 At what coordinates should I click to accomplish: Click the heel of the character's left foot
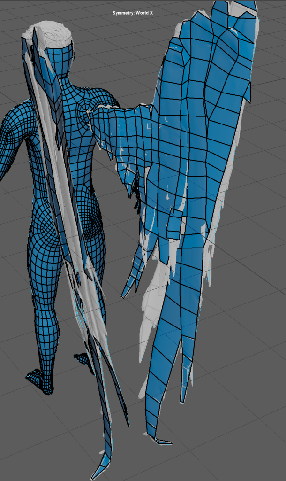click(x=47, y=388)
